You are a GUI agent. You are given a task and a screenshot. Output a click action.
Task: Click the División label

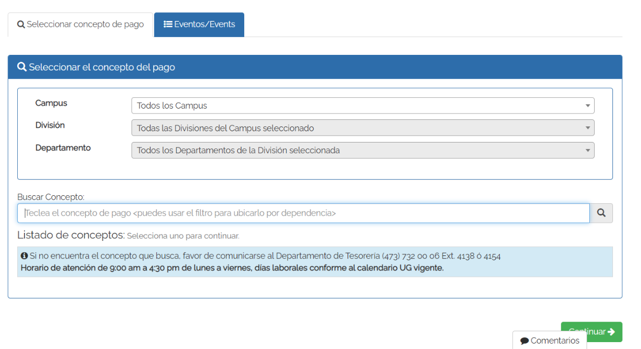[50, 125]
